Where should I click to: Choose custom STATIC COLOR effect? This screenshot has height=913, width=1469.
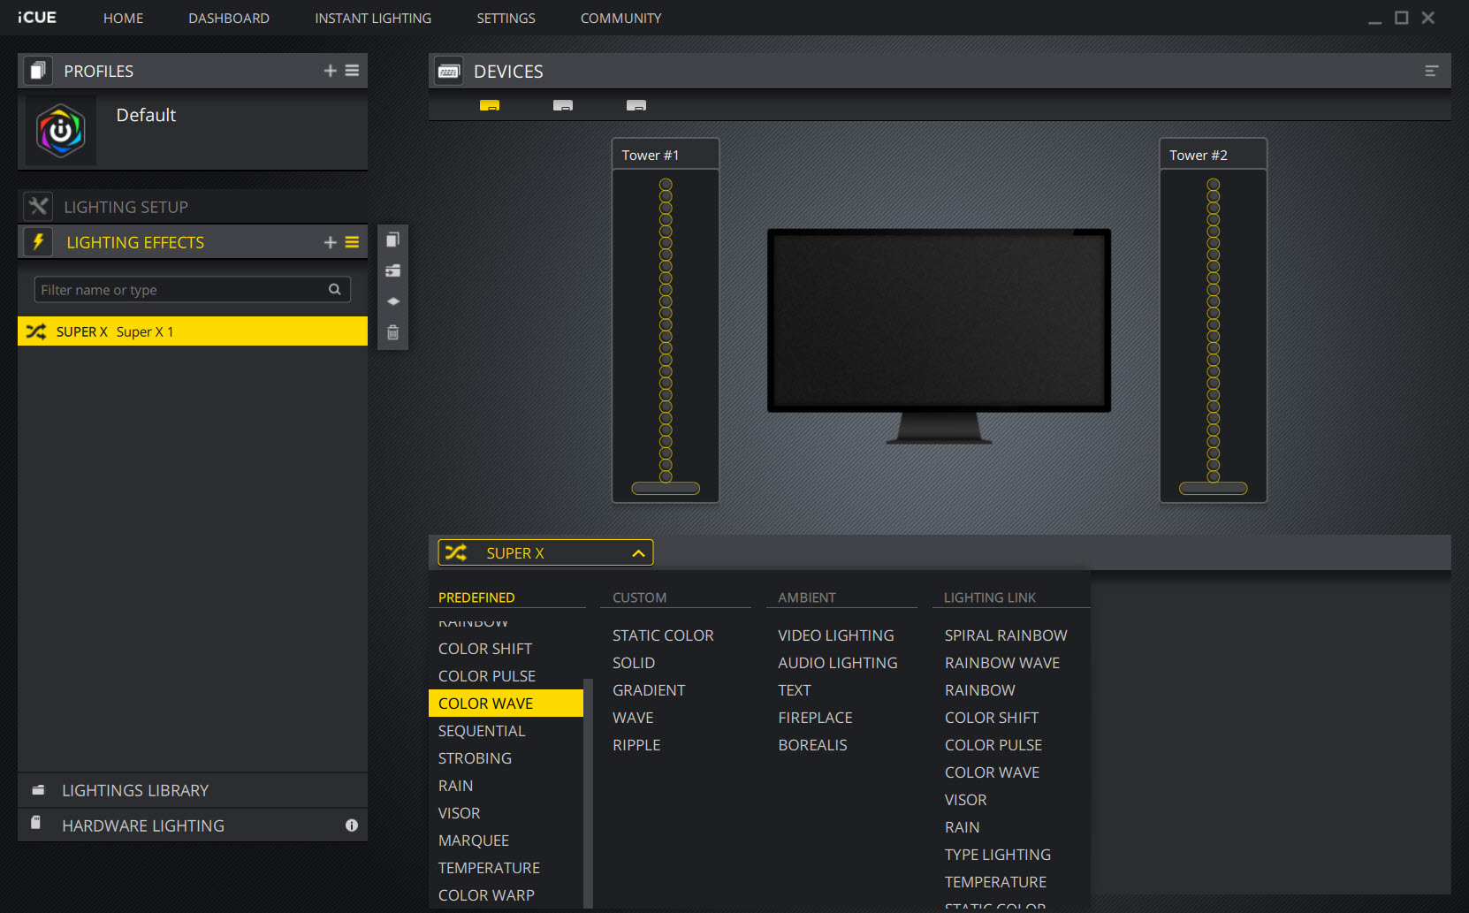point(663,635)
